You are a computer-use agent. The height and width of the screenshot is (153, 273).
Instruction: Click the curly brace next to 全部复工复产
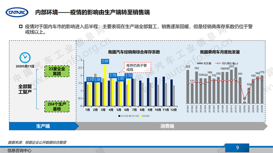(x=37, y=89)
